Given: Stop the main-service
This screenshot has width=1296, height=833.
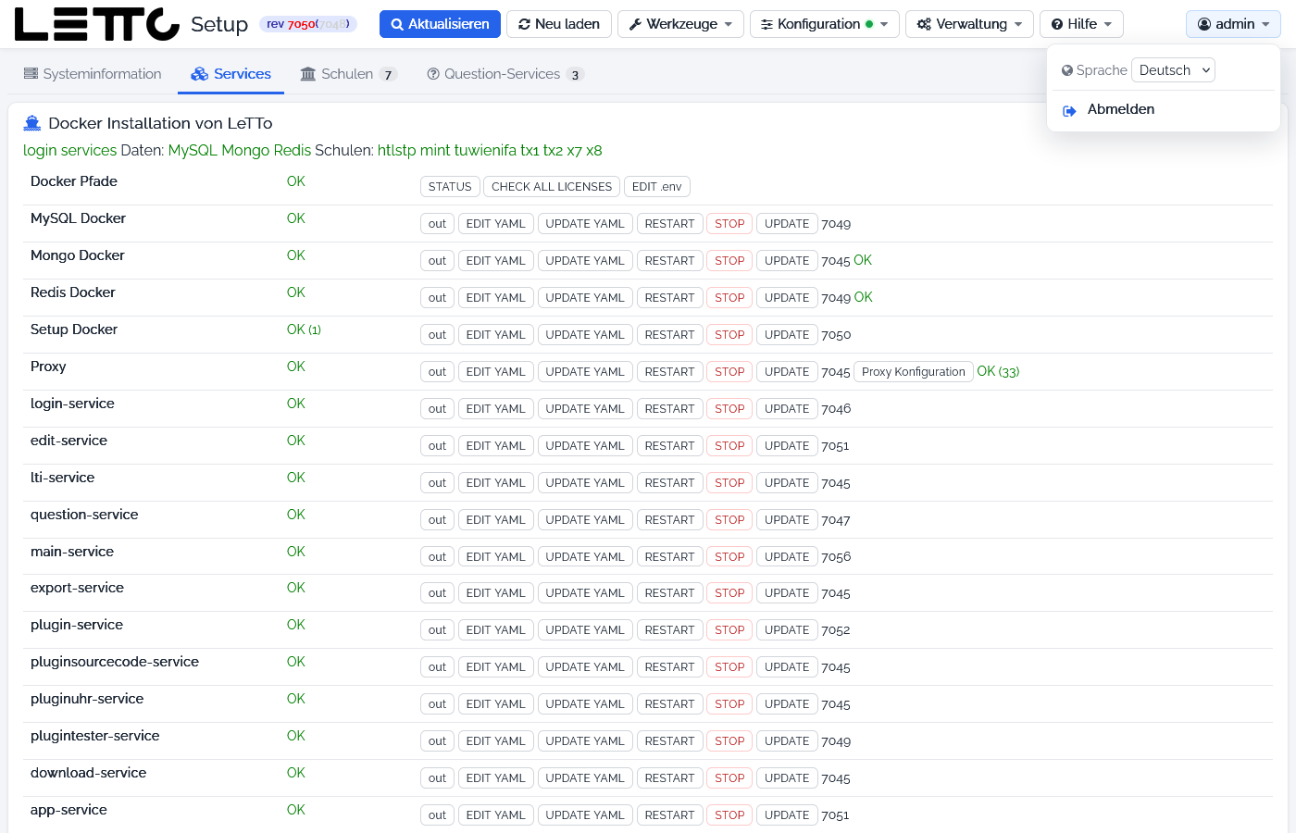Looking at the screenshot, I should click(729, 557).
